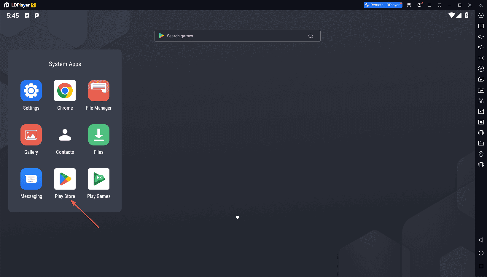Open the gamepad icon in the title bar
The image size is (487, 277).
409,5
